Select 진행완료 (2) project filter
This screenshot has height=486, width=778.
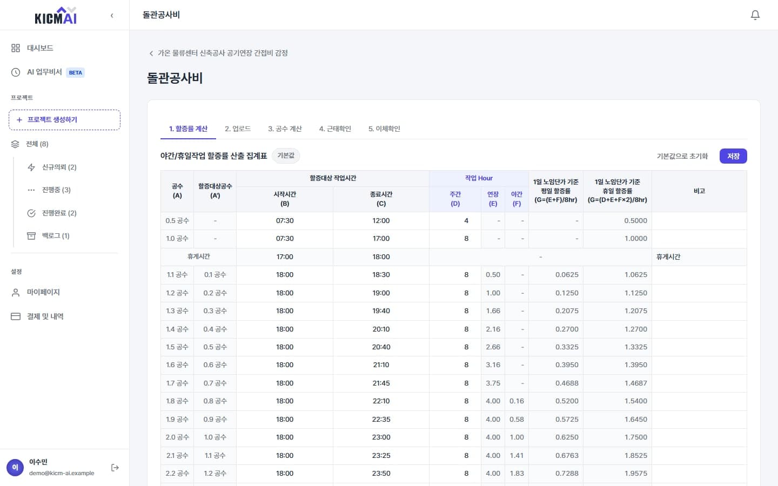coord(59,213)
